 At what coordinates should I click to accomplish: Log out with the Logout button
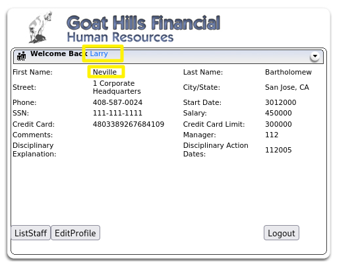[282, 233]
